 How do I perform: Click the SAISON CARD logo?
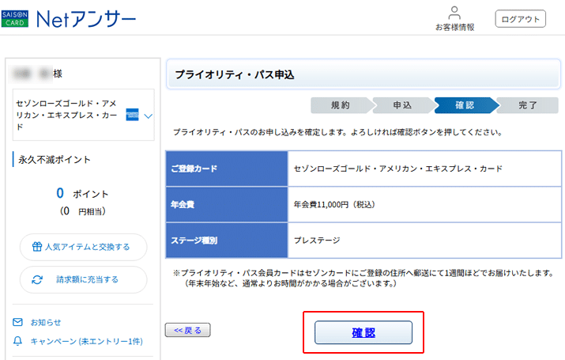click(15, 18)
